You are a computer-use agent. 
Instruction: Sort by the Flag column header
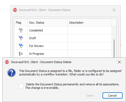coord(21,23)
